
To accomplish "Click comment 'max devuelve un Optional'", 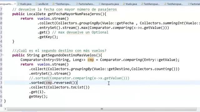I will 83,32.
